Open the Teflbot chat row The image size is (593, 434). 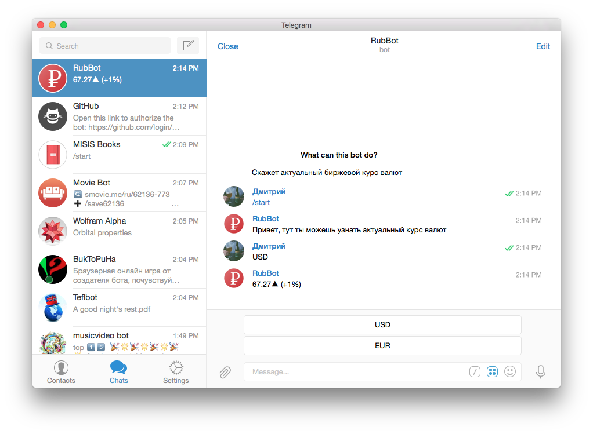tap(120, 308)
